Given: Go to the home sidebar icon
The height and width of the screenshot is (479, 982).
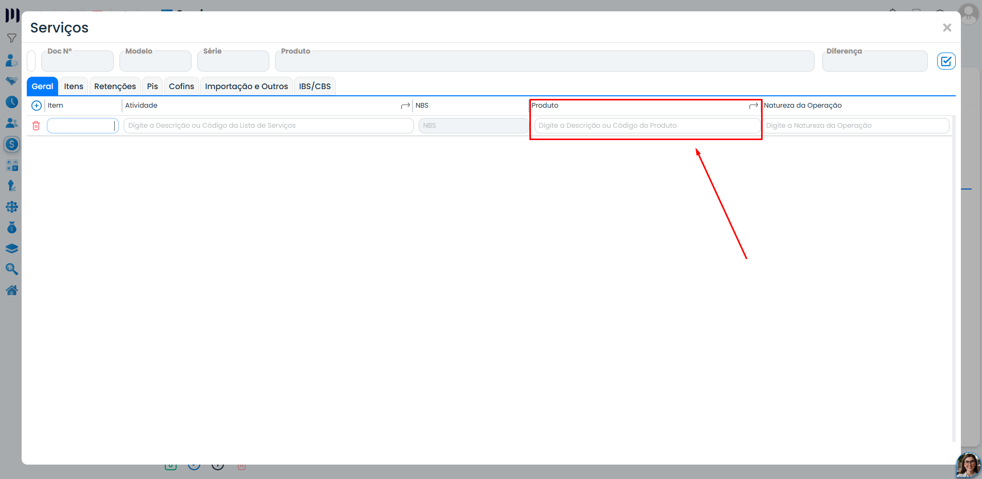Looking at the screenshot, I should tap(11, 290).
